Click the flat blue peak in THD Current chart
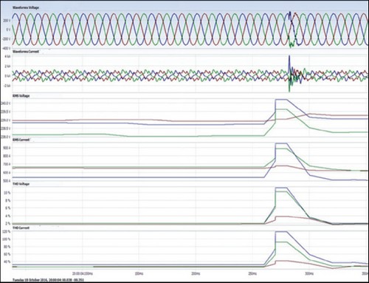 pyautogui.click(x=281, y=232)
